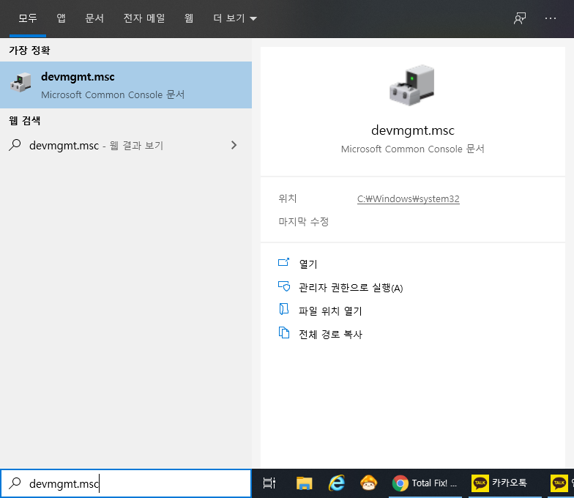Open the three-dot options menu
Screen dimensions: 574x498
[x=551, y=18]
